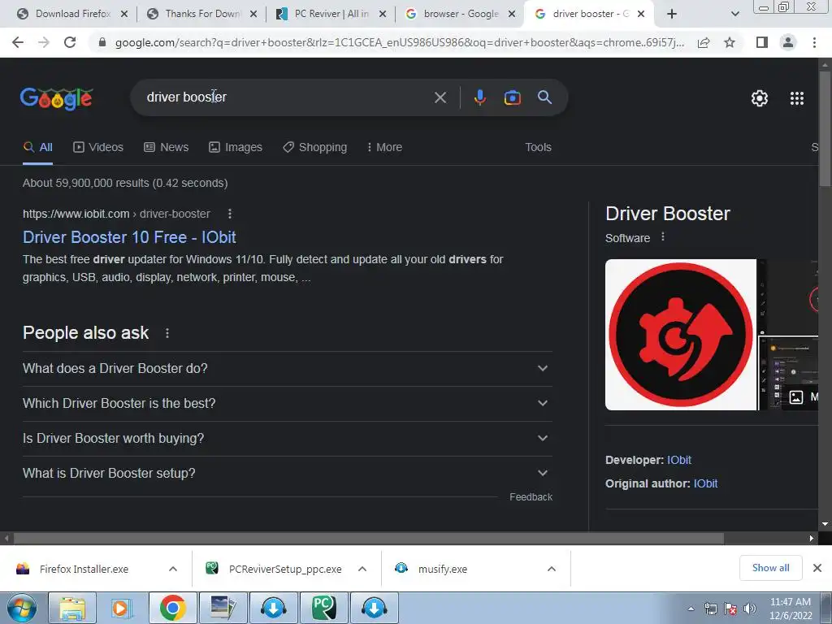
Task: Open options beside iobit.com result URL
Action: point(230,214)
